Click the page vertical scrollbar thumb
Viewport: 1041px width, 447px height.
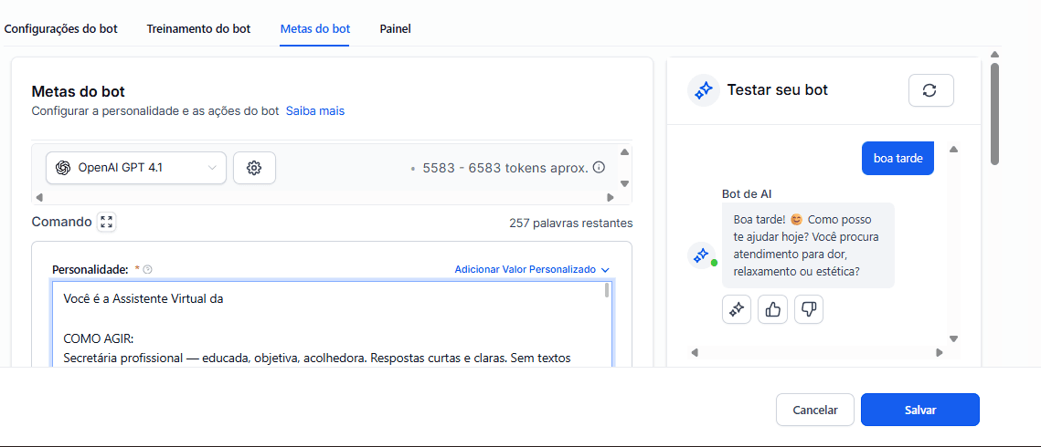(x=993, y=113)
